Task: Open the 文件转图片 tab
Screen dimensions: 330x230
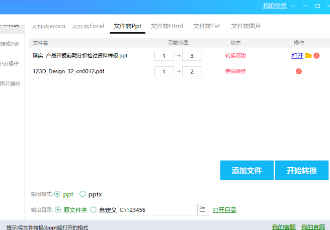Action: tap(245, 26)
